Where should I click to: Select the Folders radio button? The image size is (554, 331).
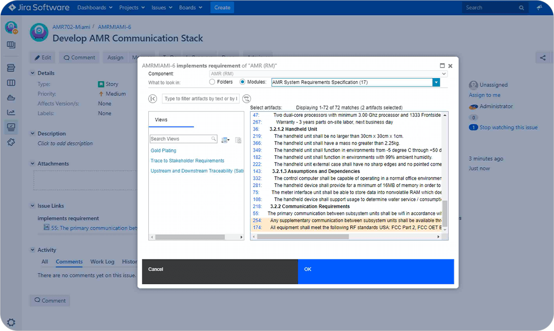point(212,82)
